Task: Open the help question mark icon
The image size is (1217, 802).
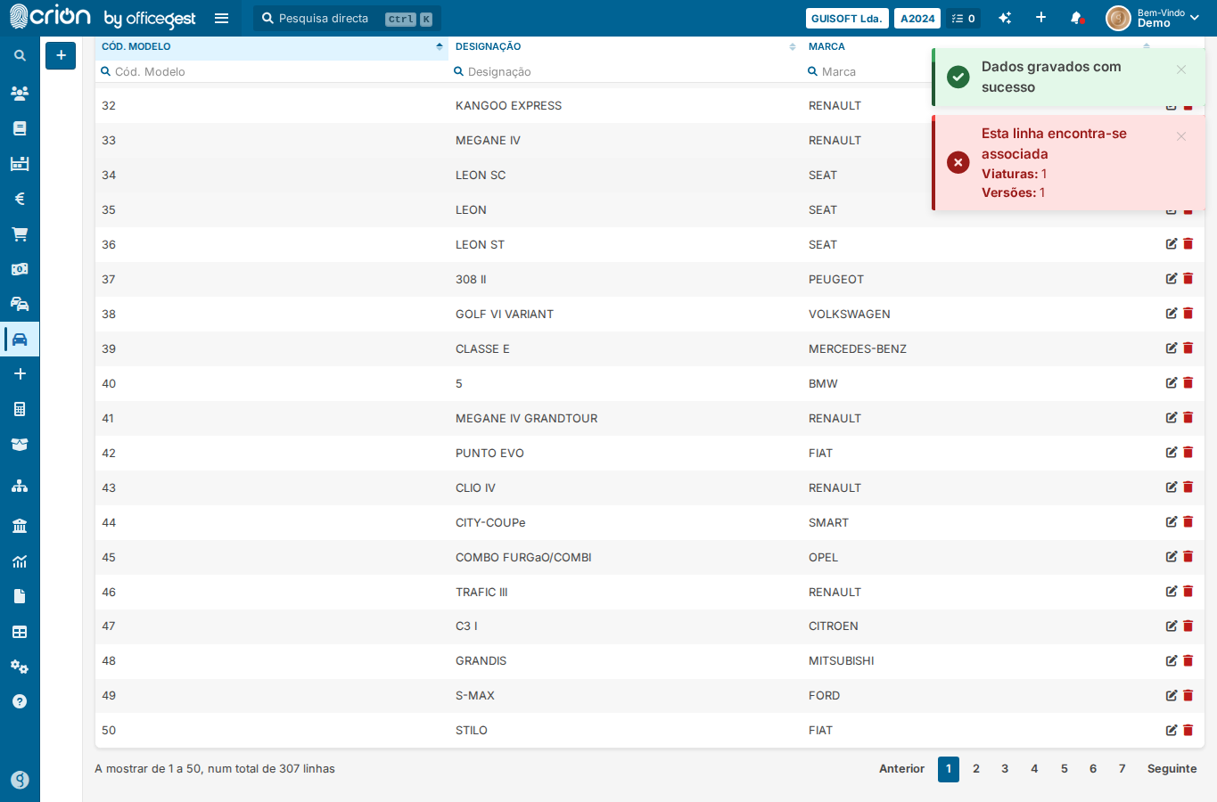Action: click(20, 701)
